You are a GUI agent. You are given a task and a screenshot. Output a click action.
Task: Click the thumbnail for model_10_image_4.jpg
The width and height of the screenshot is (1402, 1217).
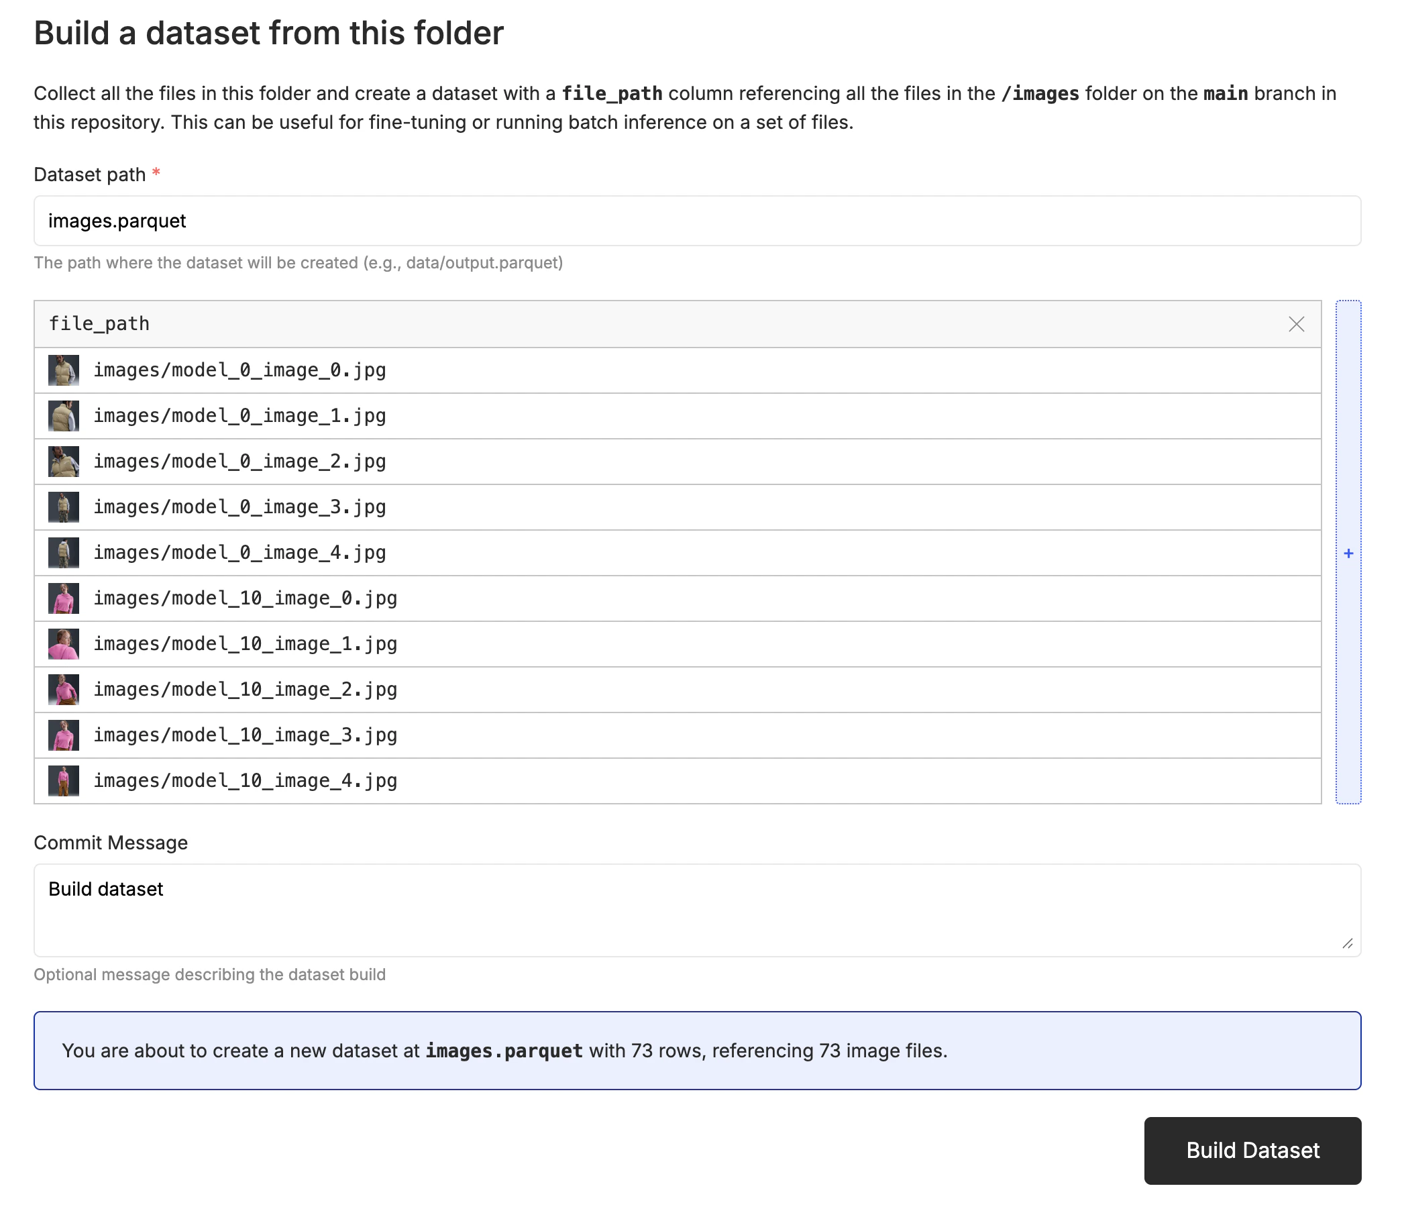click(64, 780)
